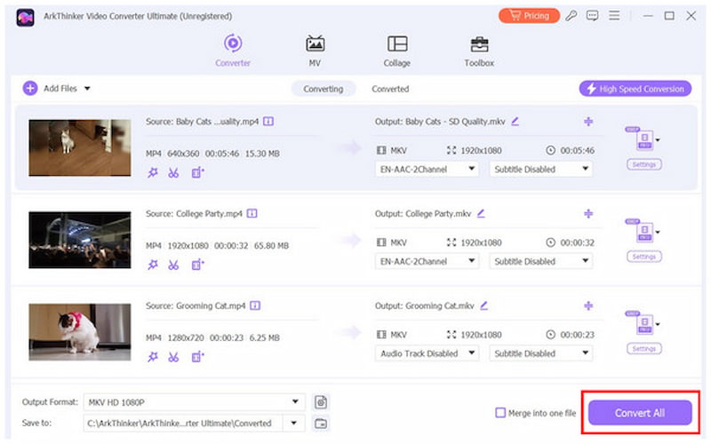
Task: Click the Add Files plus icon
Action: (30, 88)
